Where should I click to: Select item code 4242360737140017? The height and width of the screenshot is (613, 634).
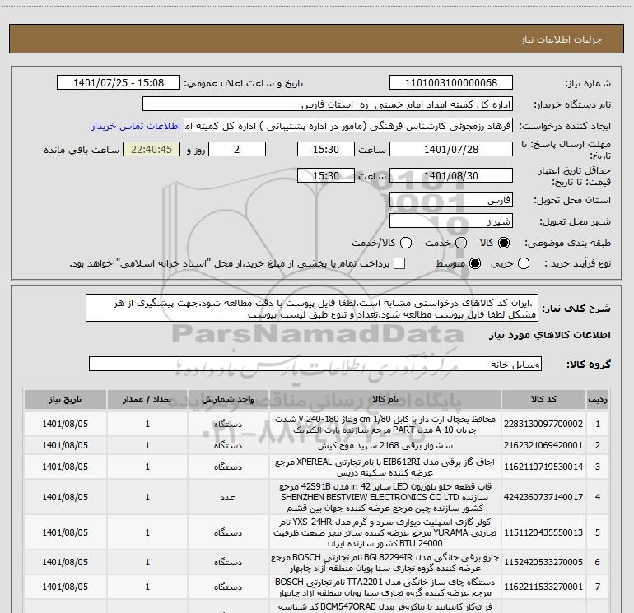(x=543, y=497)
